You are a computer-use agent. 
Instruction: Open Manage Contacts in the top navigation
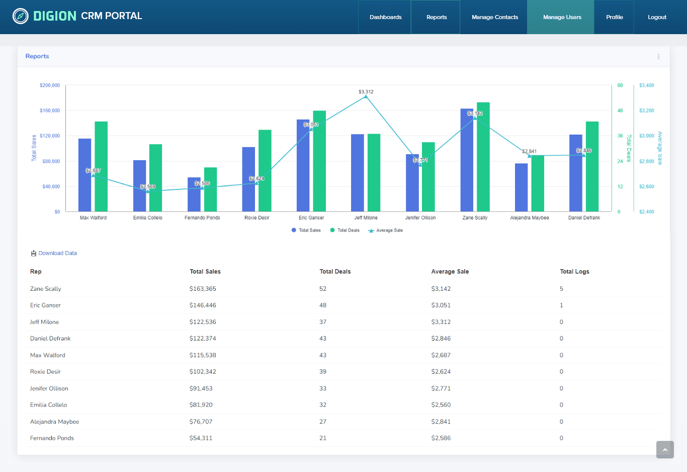tap(494, 17)
